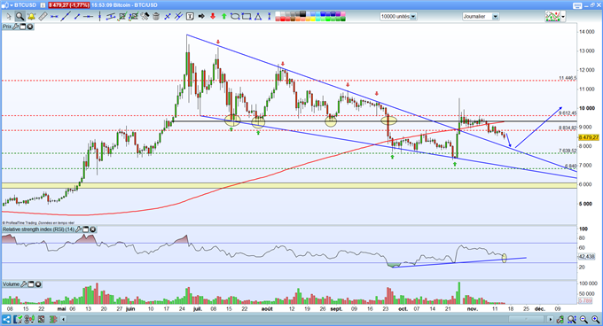Toggle Prix panel window maximize icon
The width and height of the screenshot is (603, 326).
(x=22, y=27)
